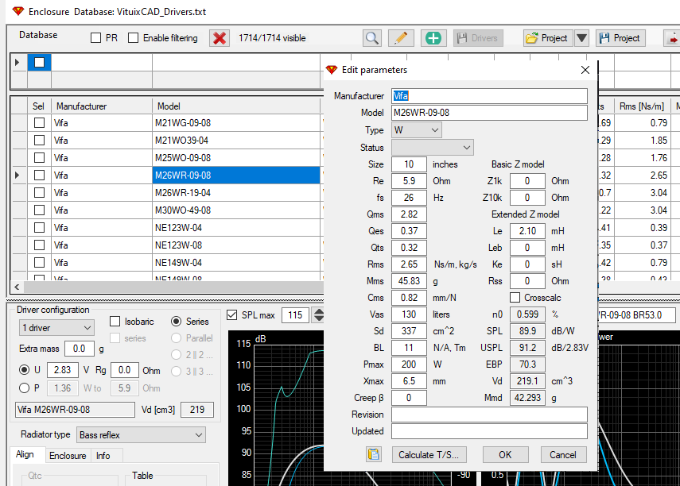Click the clipboard paste icon in dialog
The height and width of the screenshot is (486, 680).
tap(373, 454)
